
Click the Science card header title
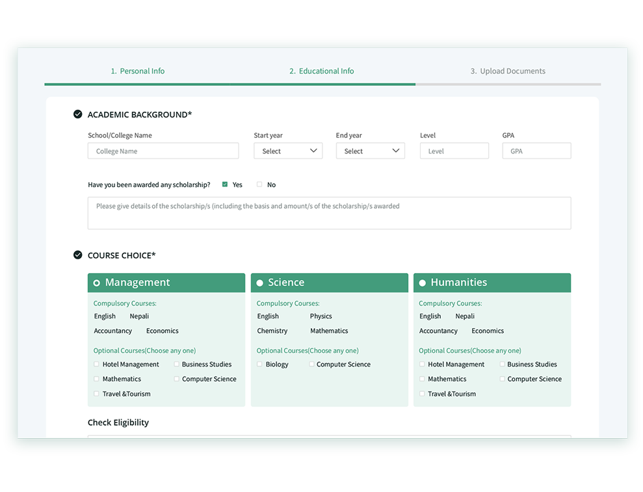286,283
